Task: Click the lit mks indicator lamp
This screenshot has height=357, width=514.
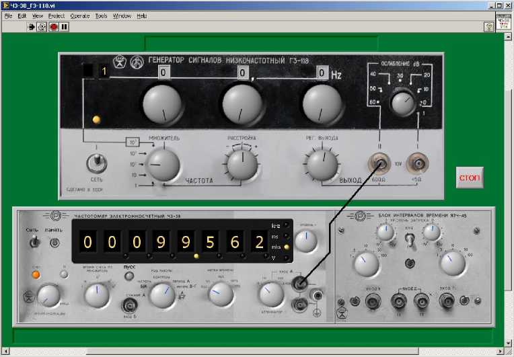Action: (287, 247)
